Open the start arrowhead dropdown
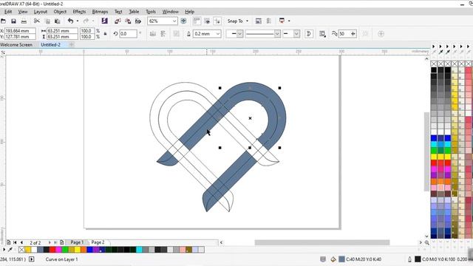Image resolution: width=473 pixels, height=266 pixels. pos(239,34)
